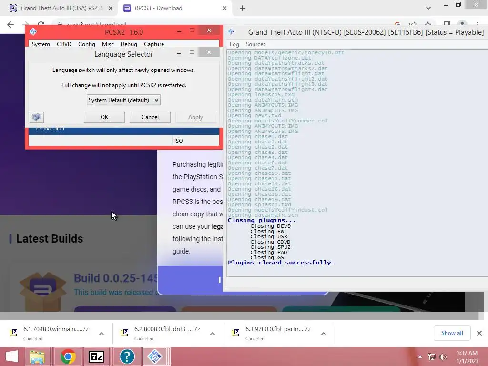Open the Log menu in console window
The height and width of the screenshot is (366, 488).
pos(234,44)
